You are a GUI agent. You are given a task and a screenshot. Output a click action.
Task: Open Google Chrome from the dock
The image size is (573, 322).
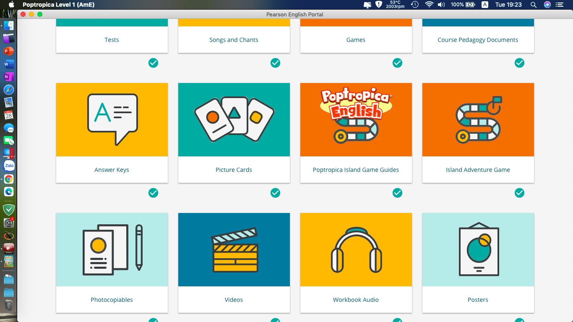click(9, 179)
